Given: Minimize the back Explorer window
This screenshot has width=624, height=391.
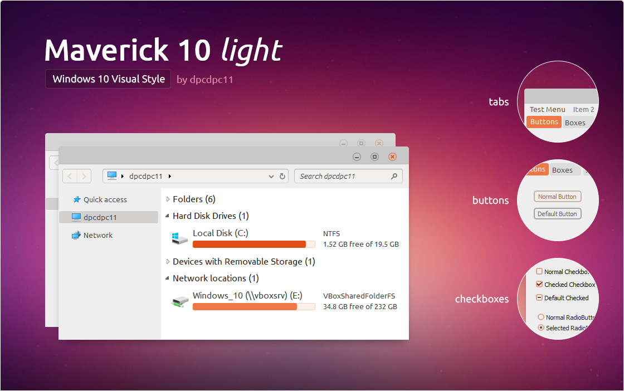Looking at the screenshot, I should (x=343, y=143).
